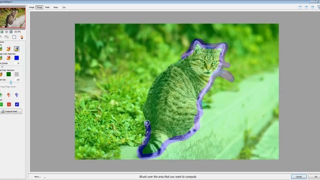The image size is (320, 180).
Task: Switch to the Image view tab
Action: pos(31,7)
